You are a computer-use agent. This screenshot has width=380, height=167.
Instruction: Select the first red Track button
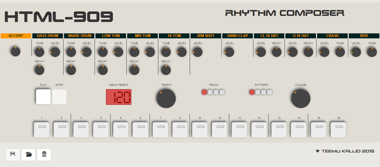204,92
